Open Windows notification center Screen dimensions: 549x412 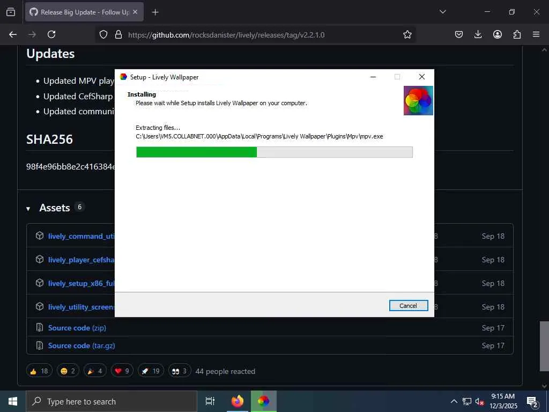[x=532, y=401]
